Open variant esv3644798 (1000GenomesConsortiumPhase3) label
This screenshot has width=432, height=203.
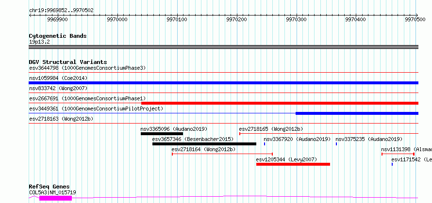pyautogui.click(x=87, y=68)
